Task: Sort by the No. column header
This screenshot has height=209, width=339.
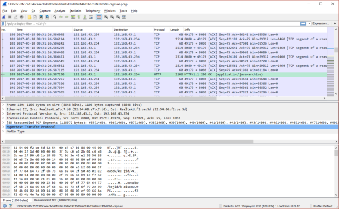Action: pyautogui.click(x=8, y=30)
